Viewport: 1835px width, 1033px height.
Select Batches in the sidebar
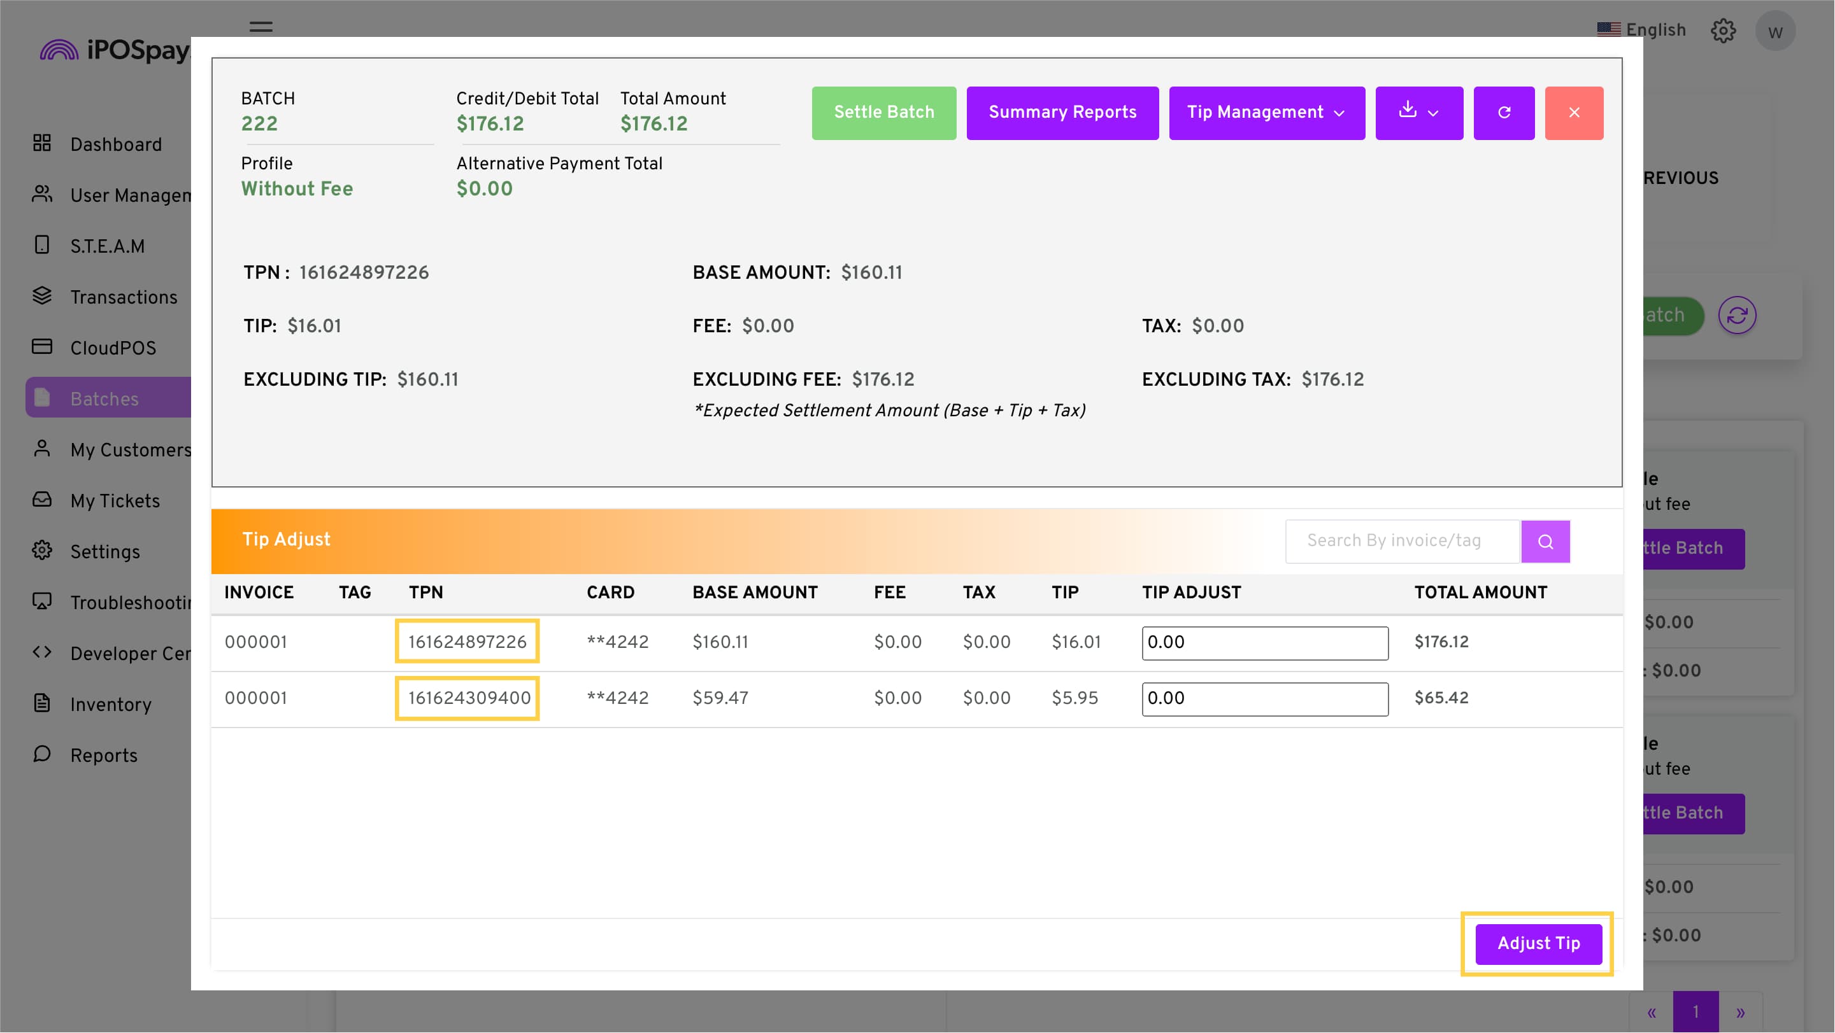[108, 398]
